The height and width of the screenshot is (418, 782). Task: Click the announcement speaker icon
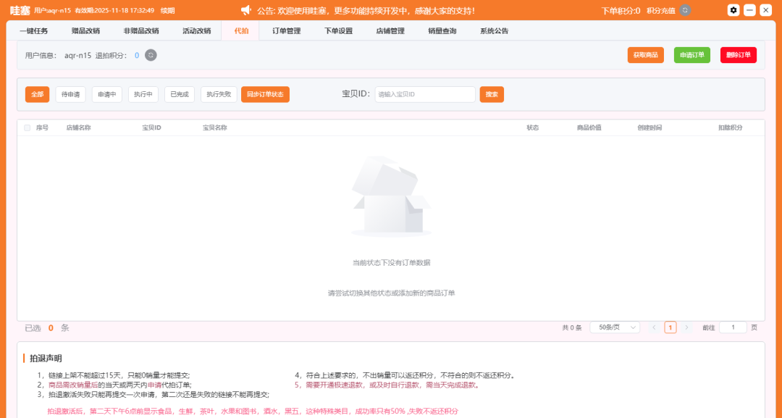246,10
